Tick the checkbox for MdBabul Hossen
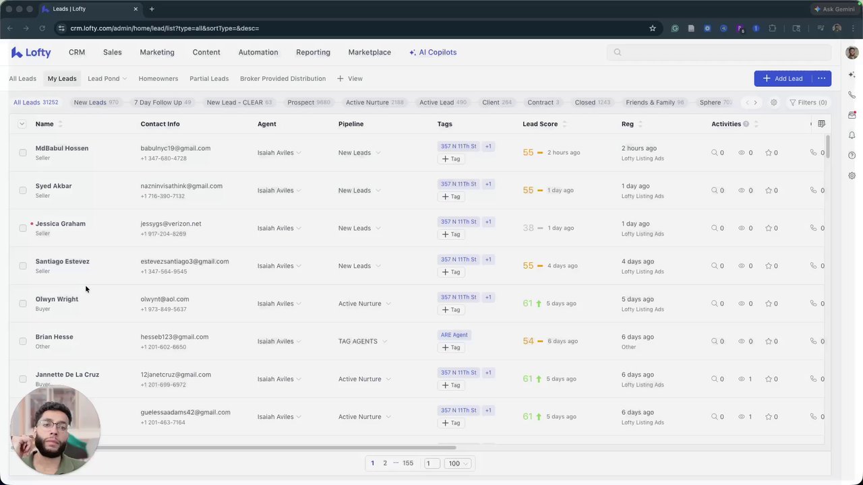 tap(23, 153)
